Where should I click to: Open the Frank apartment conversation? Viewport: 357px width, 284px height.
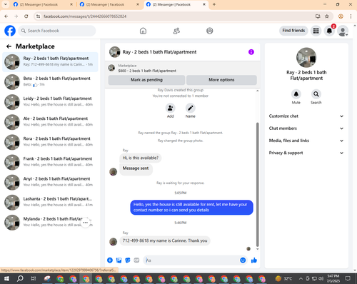(x=50, y=162)
